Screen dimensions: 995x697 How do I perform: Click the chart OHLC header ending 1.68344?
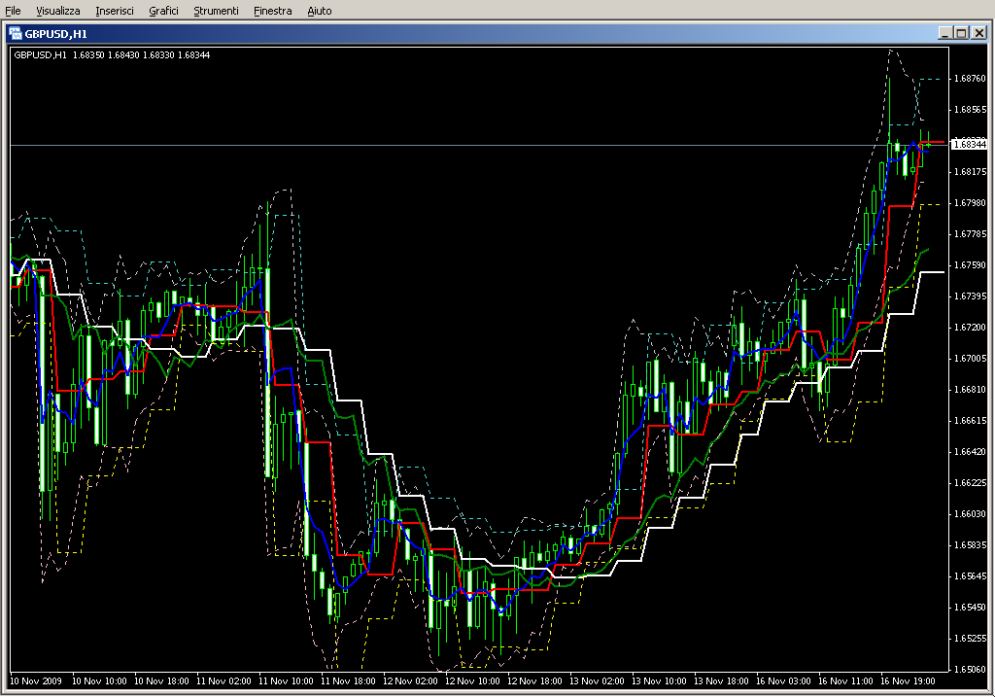[x=112, y=55]
